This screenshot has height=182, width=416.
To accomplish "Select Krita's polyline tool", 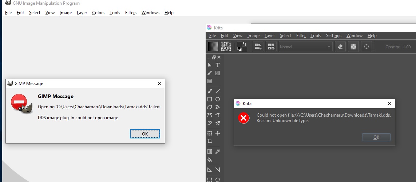I will pyautogui.click(x=218, y=107).
